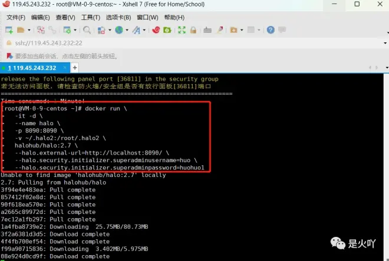Expand the Properties dropdown arrow
The height and width of the screenshot is (261, 389).
[75, 30]
